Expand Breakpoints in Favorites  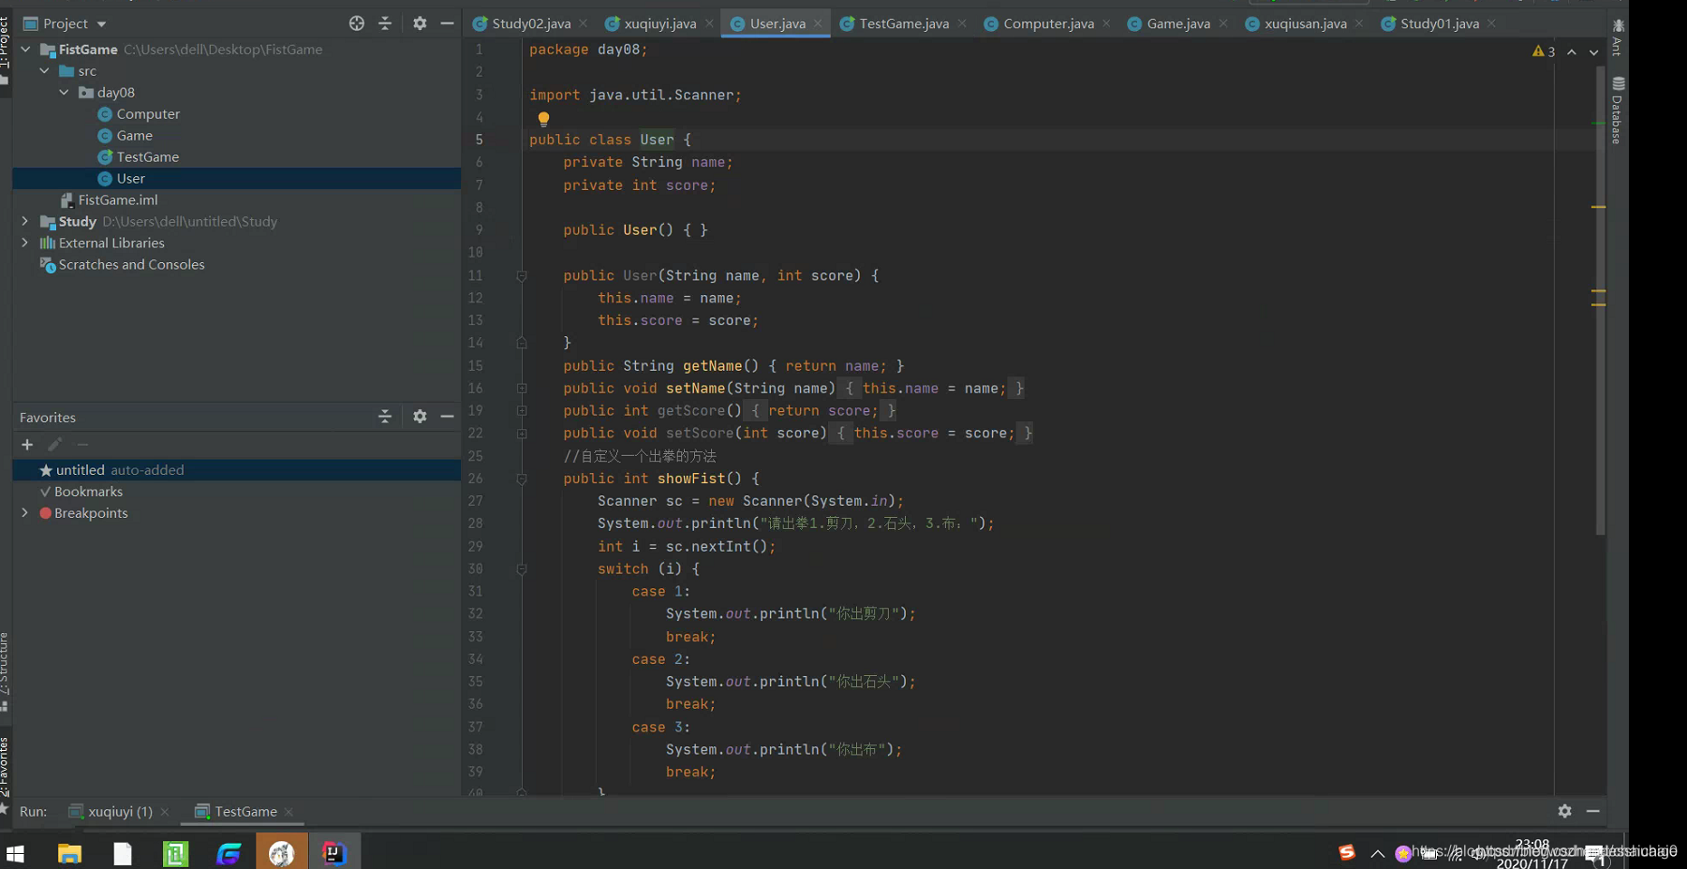tap(25, 512)
